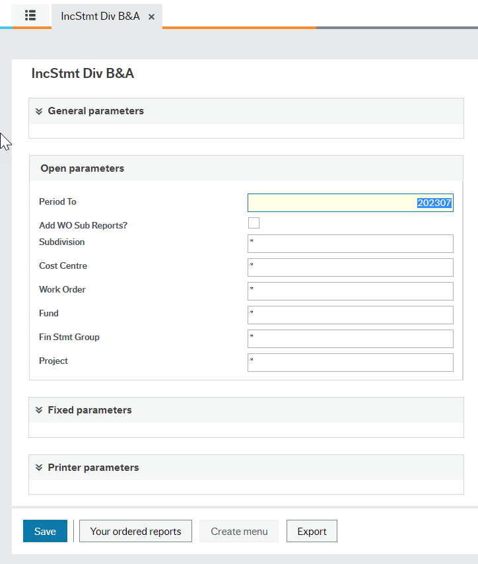Click the Open parameters section header
The height and width of the screenshot is (564, 478).
tap(83, 168)
